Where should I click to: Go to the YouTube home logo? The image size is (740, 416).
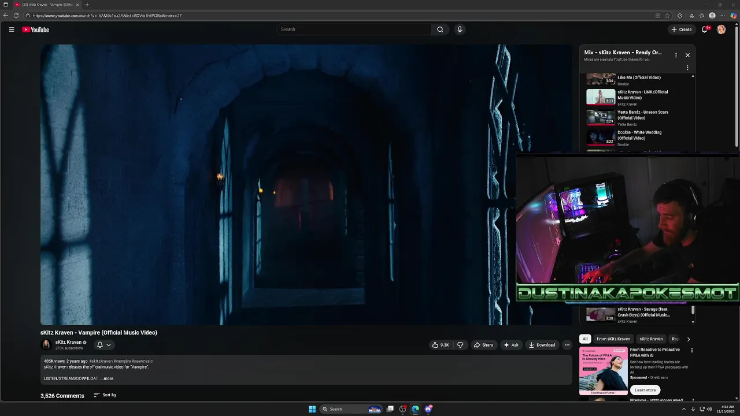coord(35,29)
